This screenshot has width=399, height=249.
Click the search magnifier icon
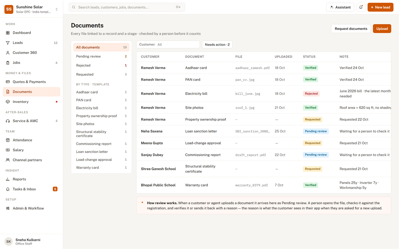(x=74, y=7)
